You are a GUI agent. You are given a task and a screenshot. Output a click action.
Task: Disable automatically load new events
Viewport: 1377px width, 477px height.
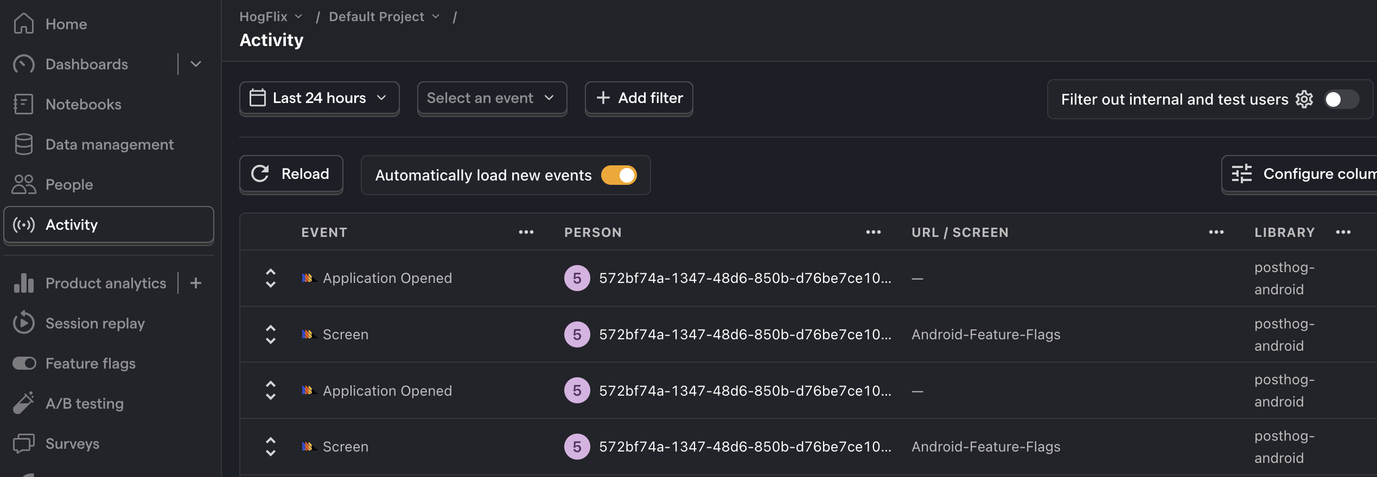(x=619, y=175)
